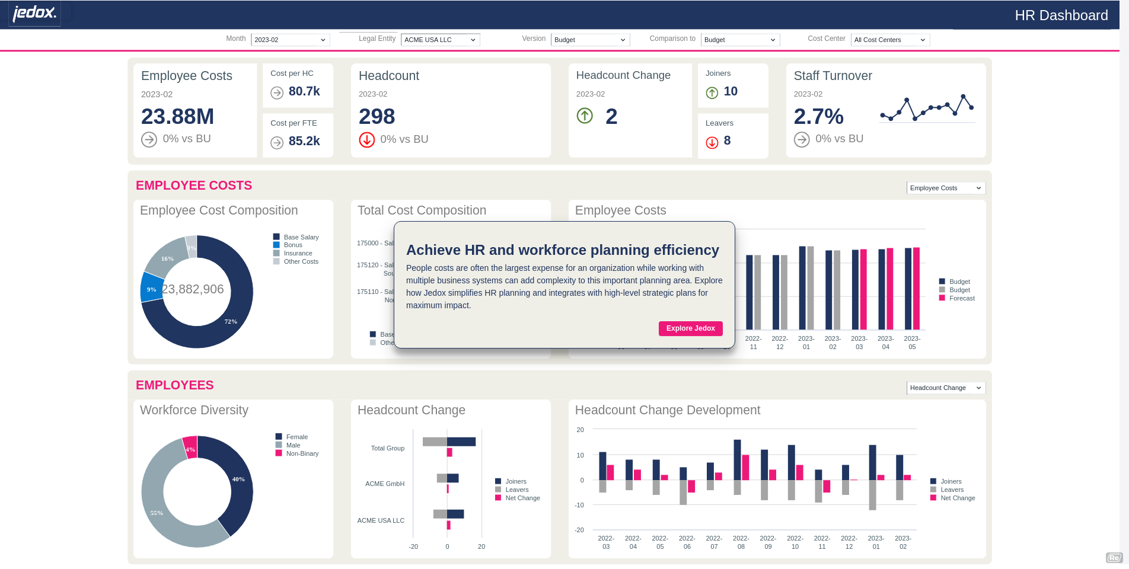Viewport: 1129px width, 569px height.
Task: Click the green Joiners up-arrow icon
Action: pos(712,92)
